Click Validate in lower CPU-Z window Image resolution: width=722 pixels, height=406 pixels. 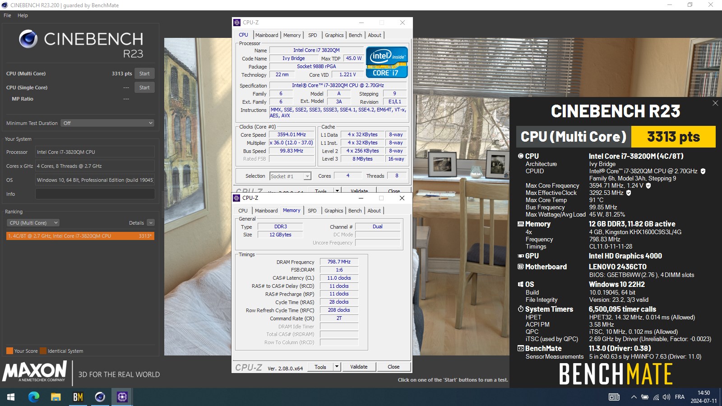(359, 367)
